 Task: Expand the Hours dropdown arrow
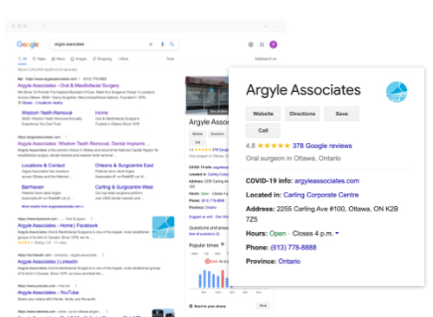pos(337,233)
